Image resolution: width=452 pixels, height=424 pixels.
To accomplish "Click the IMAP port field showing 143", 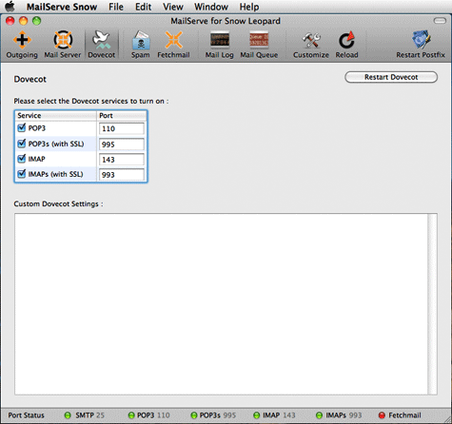I will point(122,160).
